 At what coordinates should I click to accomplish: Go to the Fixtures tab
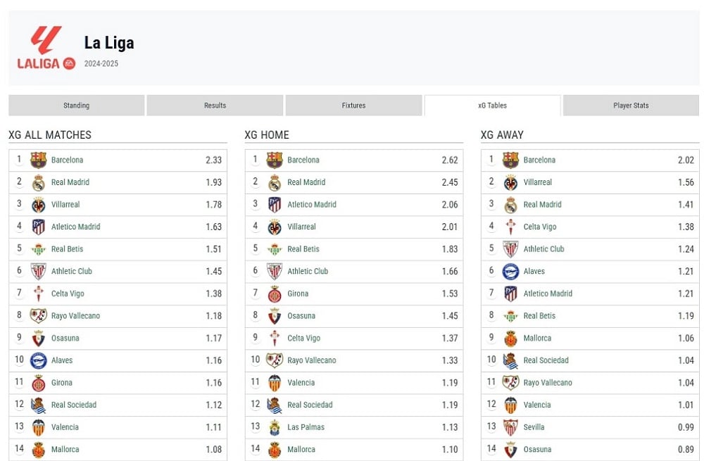(354, 106)
